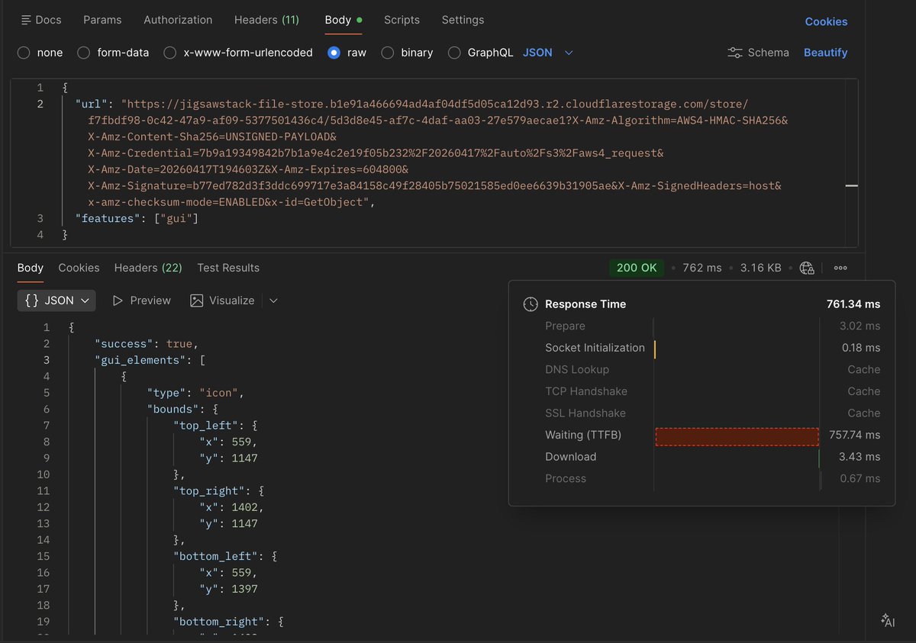Click the "x": 1402 value line
Viewport: 916px width, 643px height.
[231, 507]
